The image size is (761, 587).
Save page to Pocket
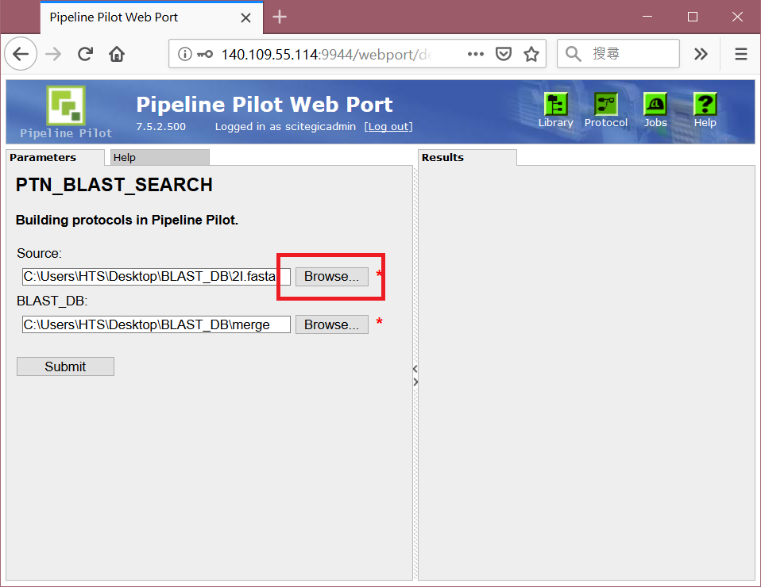pyautogui.click(x=504, y=54)
